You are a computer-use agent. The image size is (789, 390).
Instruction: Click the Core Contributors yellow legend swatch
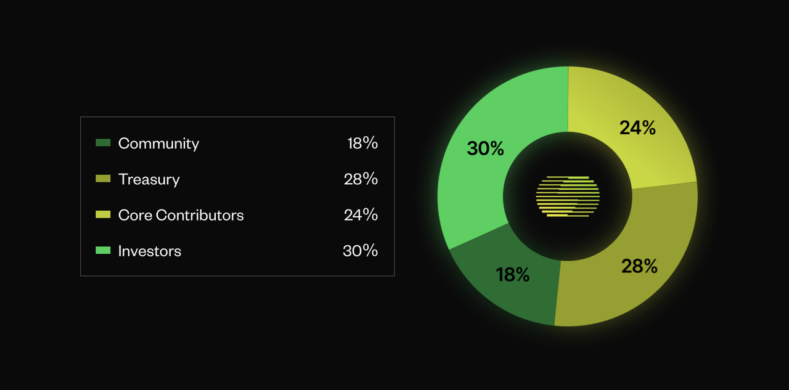[x=103, y=214]
